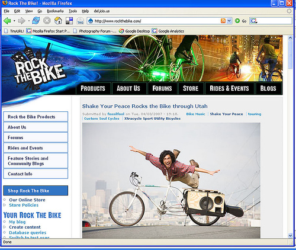Open the Forums tab in site navigation
Viewport: 296px width, 250px height.
tap(162, 88)
